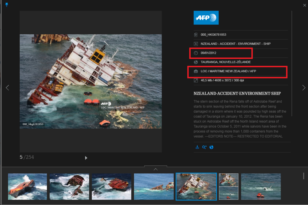Image resolution: width=308 pixels, height=205 pixels.
Task: Open the third thumbnail of the red container ship
Action: click(111, 187)
